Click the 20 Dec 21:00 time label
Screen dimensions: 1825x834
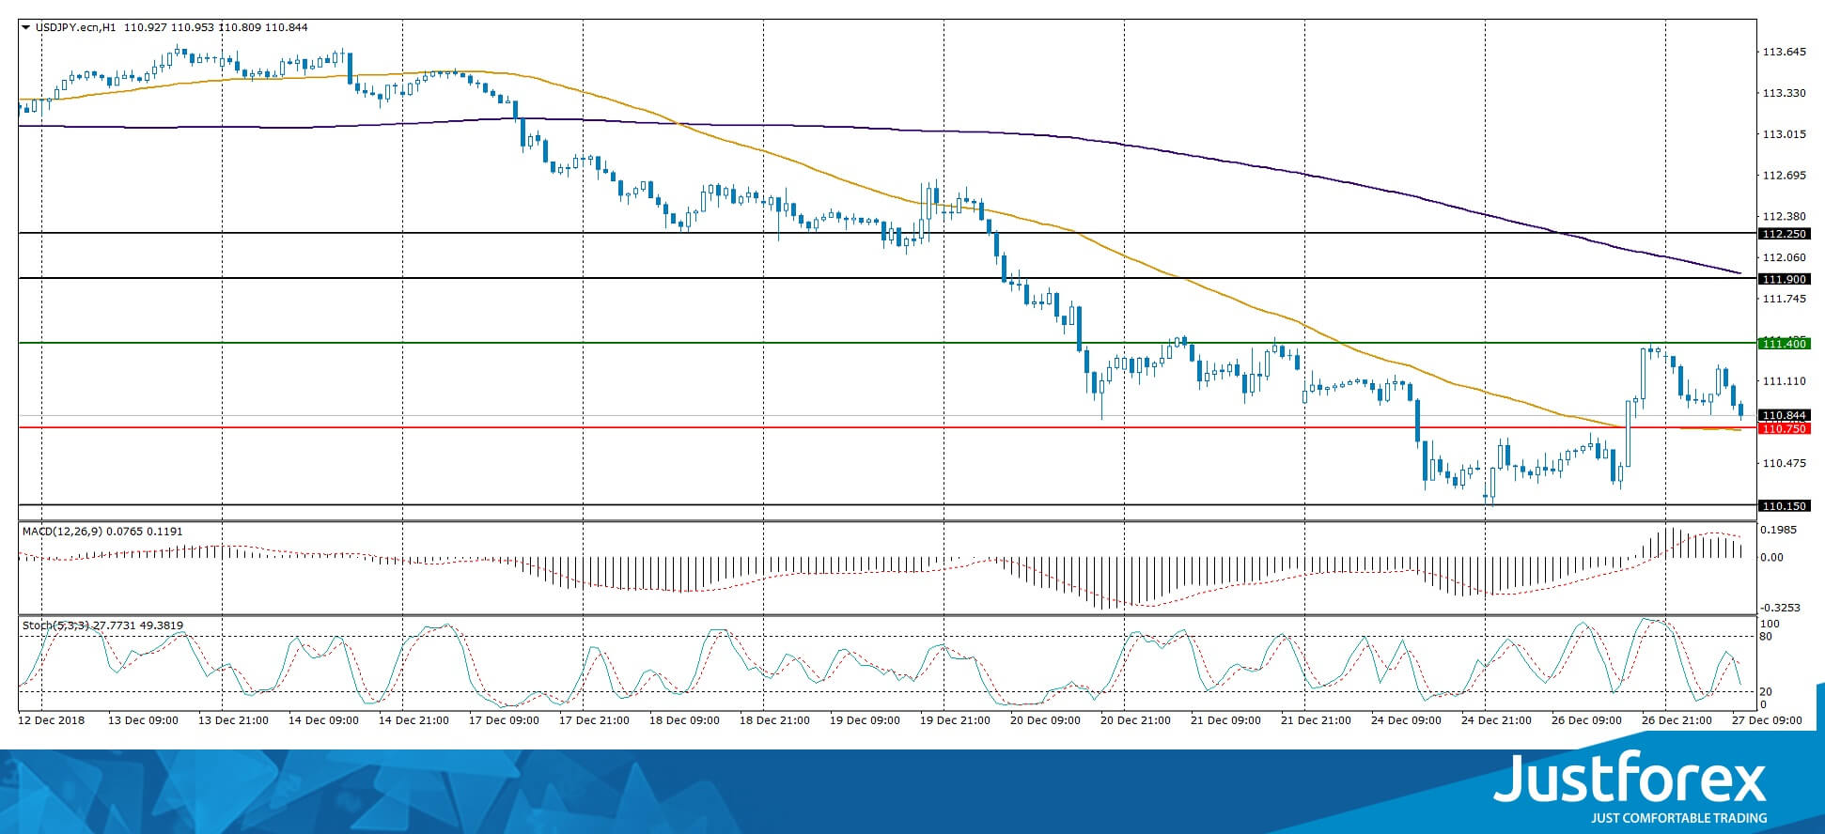point(1135,720)
